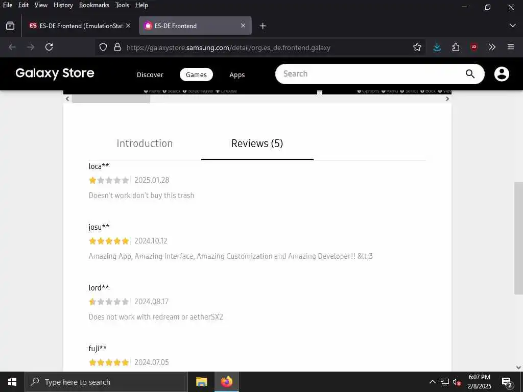523x392 pixels.
Task: Open the Firefox downloads panel
Action: coord(437,47)
